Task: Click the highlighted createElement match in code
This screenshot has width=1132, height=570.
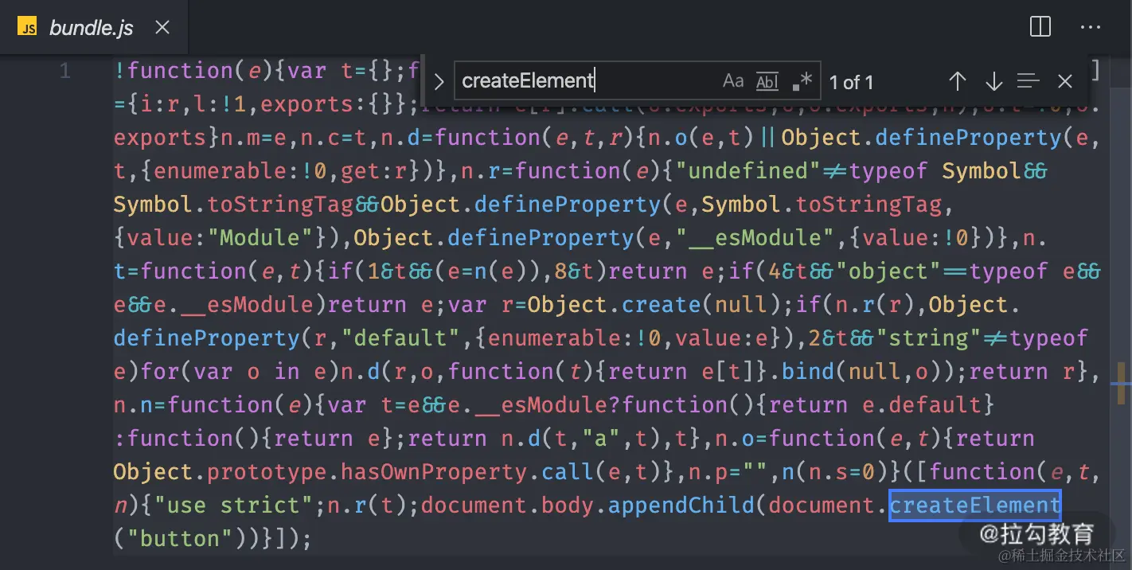Action: 975,505
